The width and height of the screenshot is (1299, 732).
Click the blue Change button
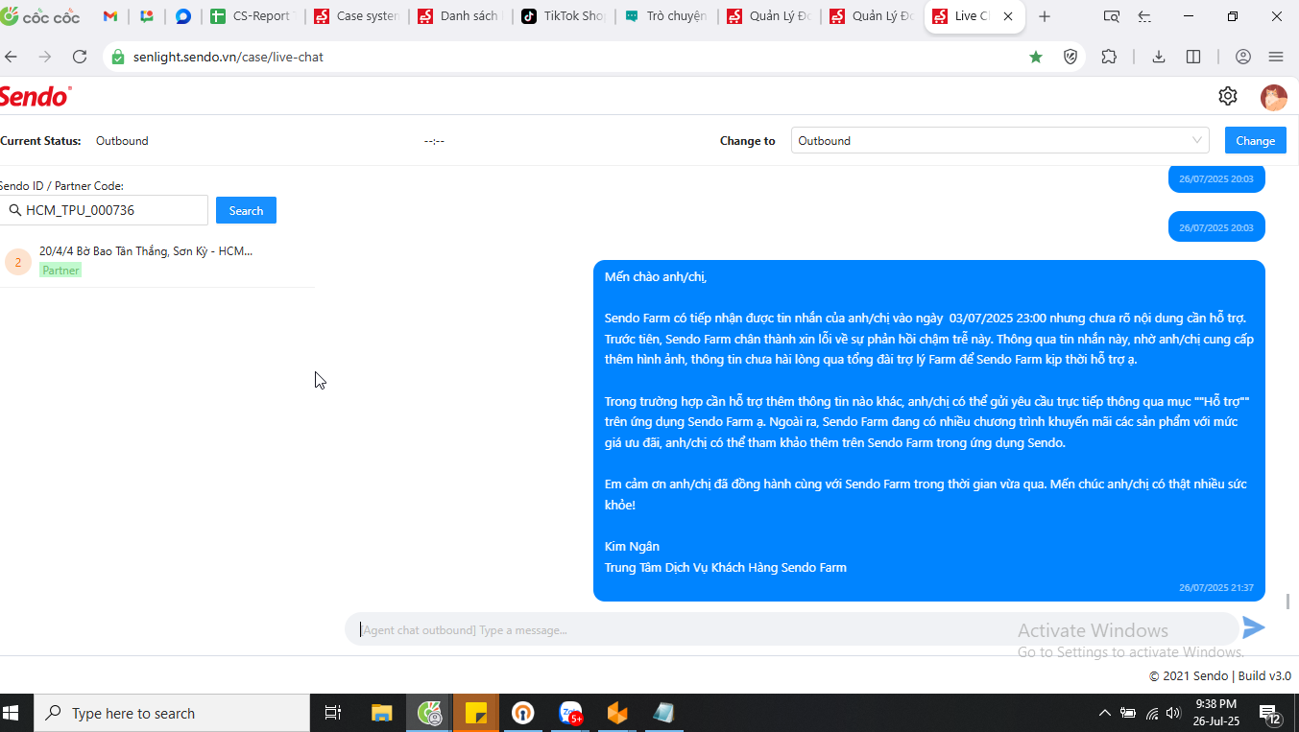1255,140
